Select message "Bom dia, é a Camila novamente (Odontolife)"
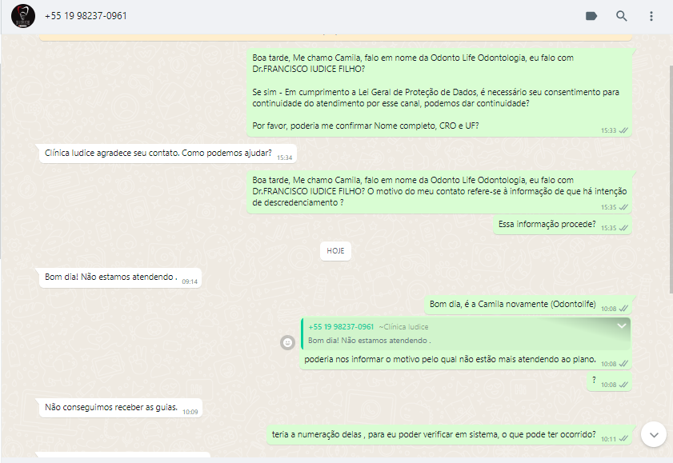The image size is (673, 463). (528, 305)
